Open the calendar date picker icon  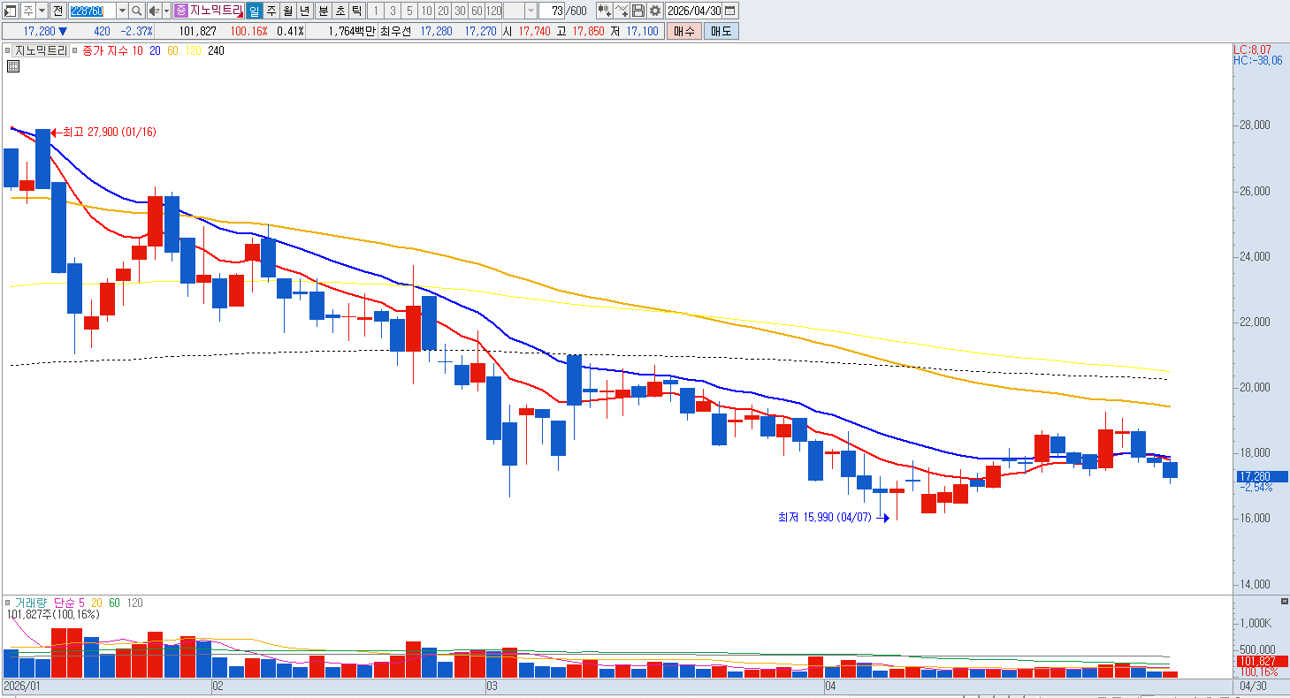(x=730, y=11)
